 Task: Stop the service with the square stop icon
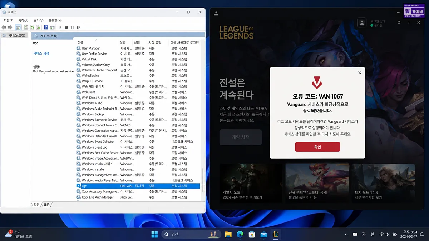[x=66, y=27]
